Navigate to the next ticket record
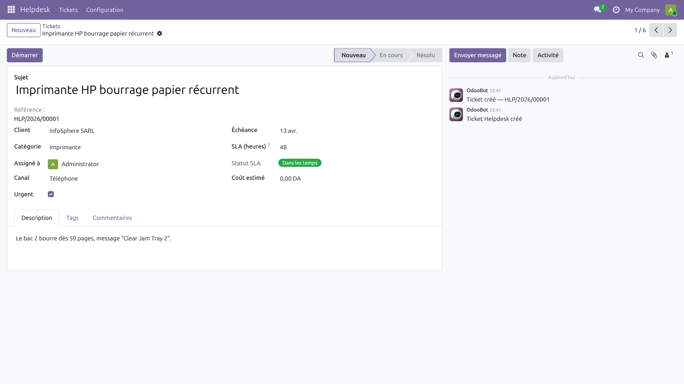The width and height of the screenshot is (684, 384). (x=670, y=30)
